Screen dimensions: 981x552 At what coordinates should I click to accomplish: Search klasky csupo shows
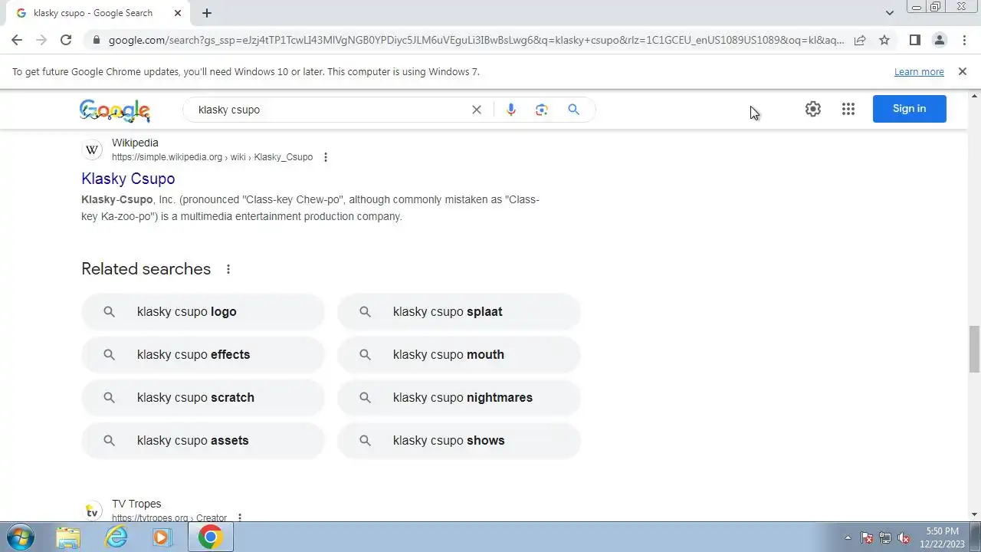(x=459, y=441)
